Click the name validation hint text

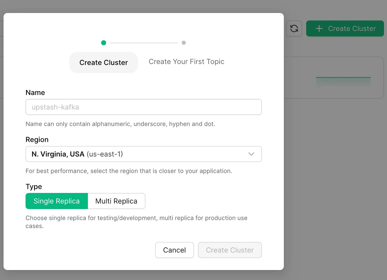tap(120, 124)
